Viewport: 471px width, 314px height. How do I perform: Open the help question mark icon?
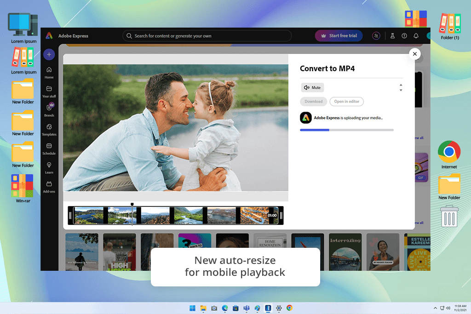click(x=404, y=36)
